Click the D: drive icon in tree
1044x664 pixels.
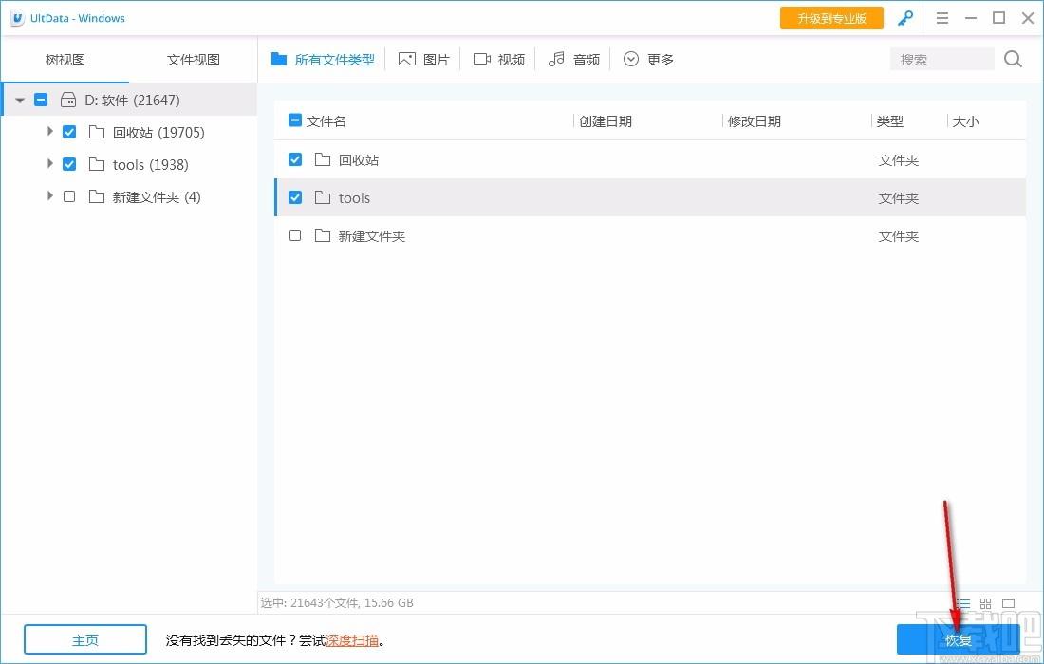click(68, 100)
